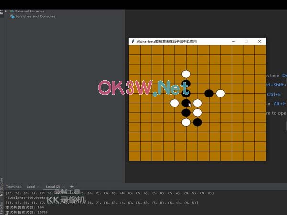Screen dimensions: 287x215
Task: Click the External Libraries icon
Action: click(12, 11)
